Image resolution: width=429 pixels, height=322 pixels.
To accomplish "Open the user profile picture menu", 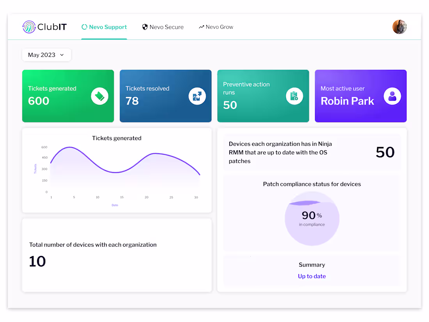I will pos(399,27).
